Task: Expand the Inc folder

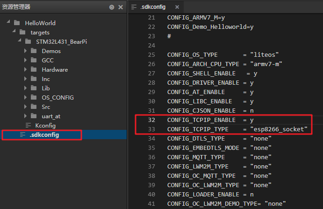Action: 25,79
